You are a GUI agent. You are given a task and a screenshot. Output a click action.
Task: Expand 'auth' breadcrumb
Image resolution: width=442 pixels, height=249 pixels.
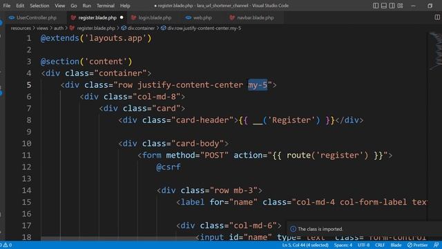coord(59,28)
